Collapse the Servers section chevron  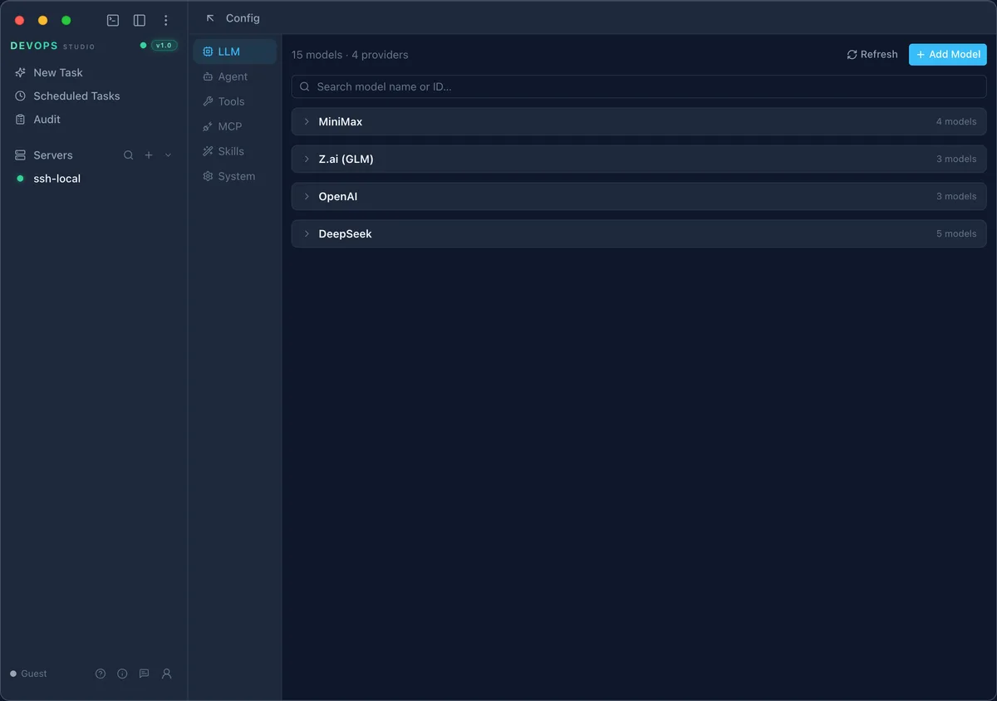click(x=169, y=155)
